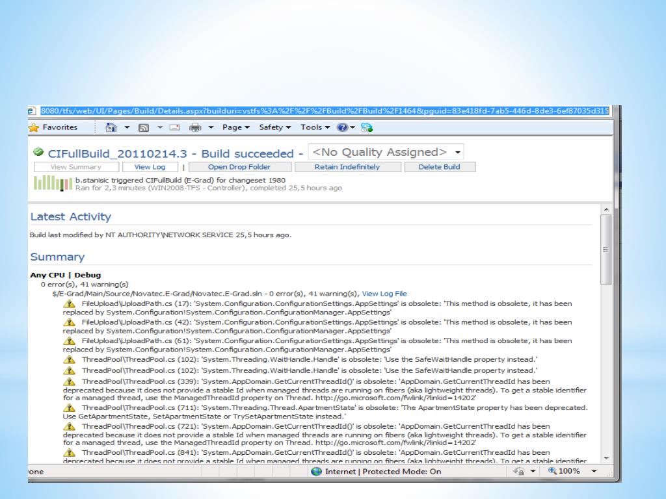The width and height of the screenshot is (666, 499).
Task: Click the ThreadPool.cs (711) ApartmentState warning text
Action: (325, 412)
